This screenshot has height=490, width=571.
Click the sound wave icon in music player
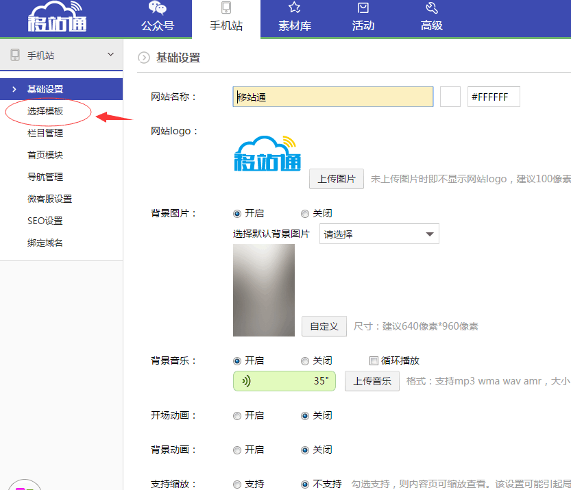coord(246,382)
